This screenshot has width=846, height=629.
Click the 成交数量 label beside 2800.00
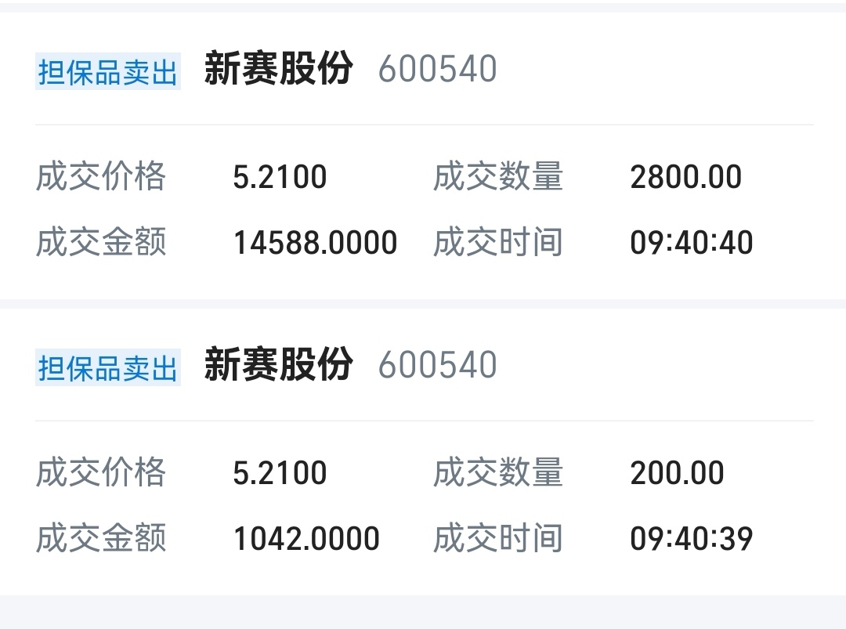click(498, 177)
